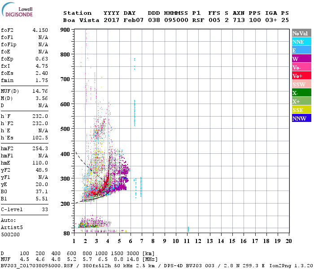Click the X- dark green legend entry
Viewport: 314px width, 269px height.
coord(300,93)
